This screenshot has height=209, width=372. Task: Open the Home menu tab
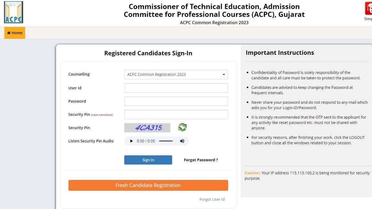(x=15, y=33)
